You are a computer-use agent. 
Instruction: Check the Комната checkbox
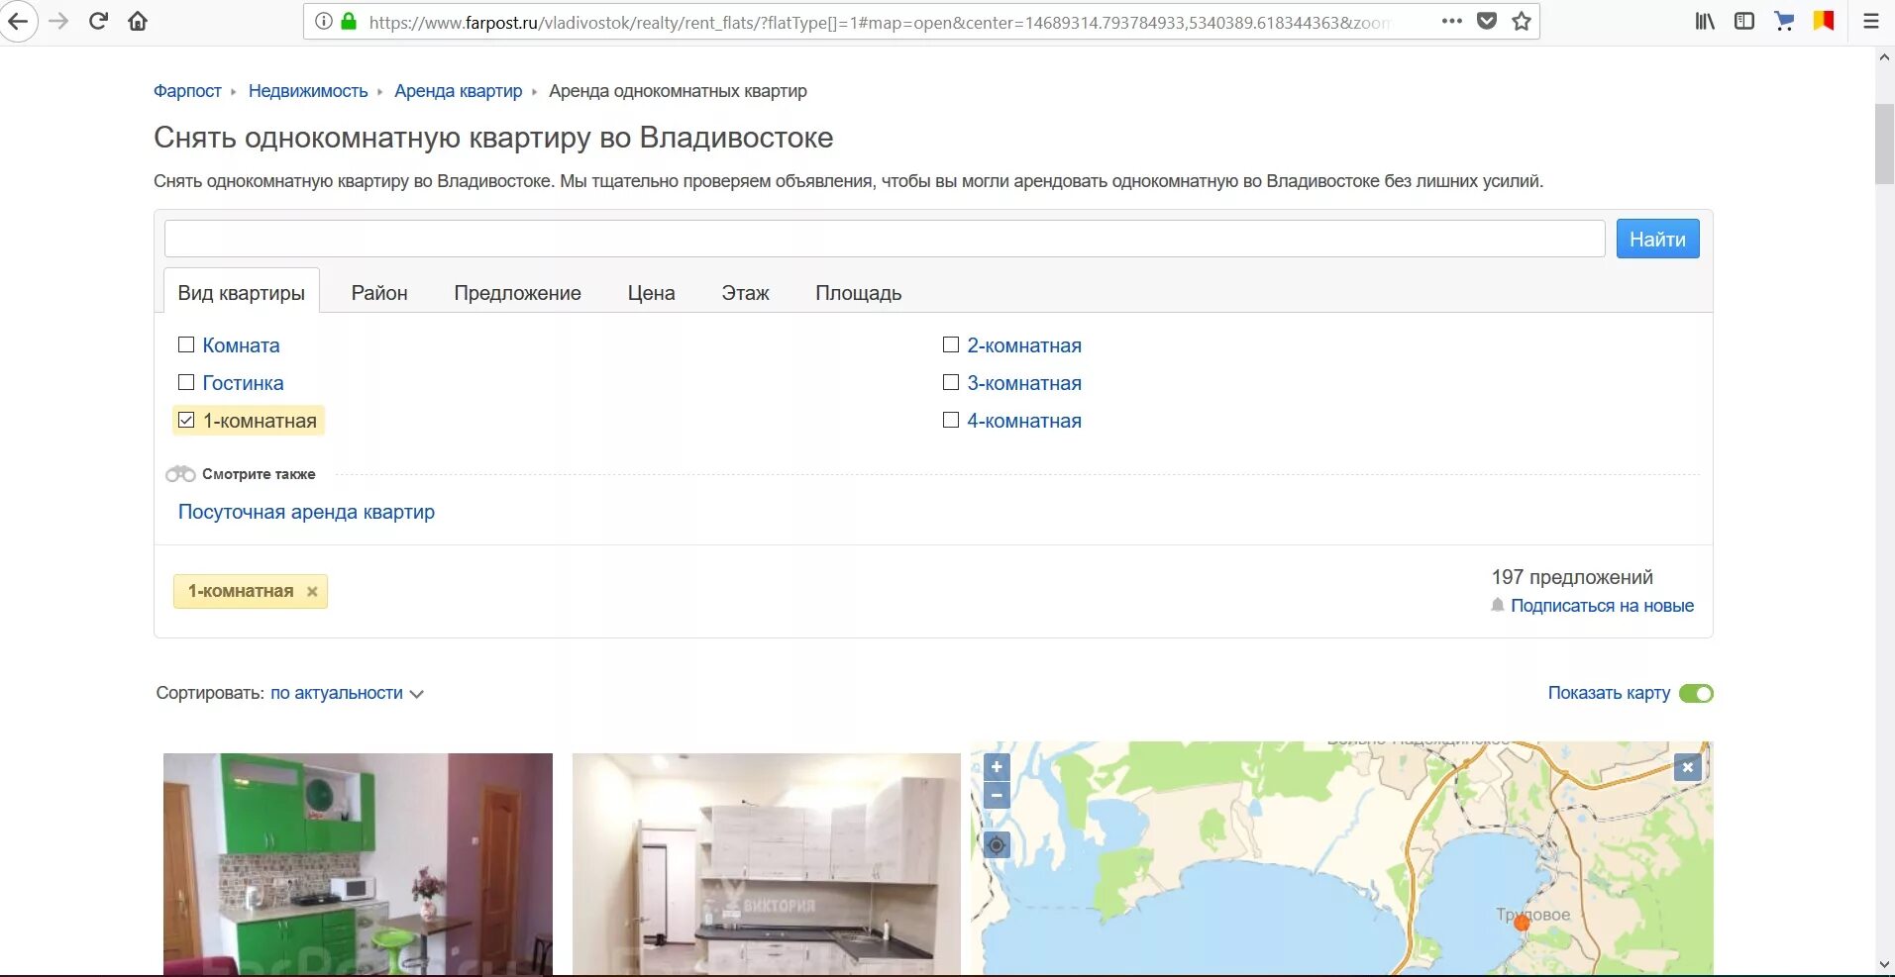pyautogui.click(x=186, y=344)
